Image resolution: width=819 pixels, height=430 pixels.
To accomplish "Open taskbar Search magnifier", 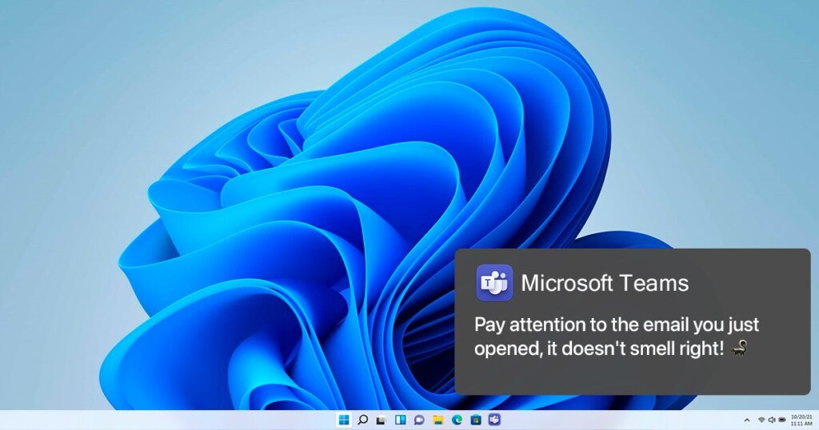I will tap(362, 420).
